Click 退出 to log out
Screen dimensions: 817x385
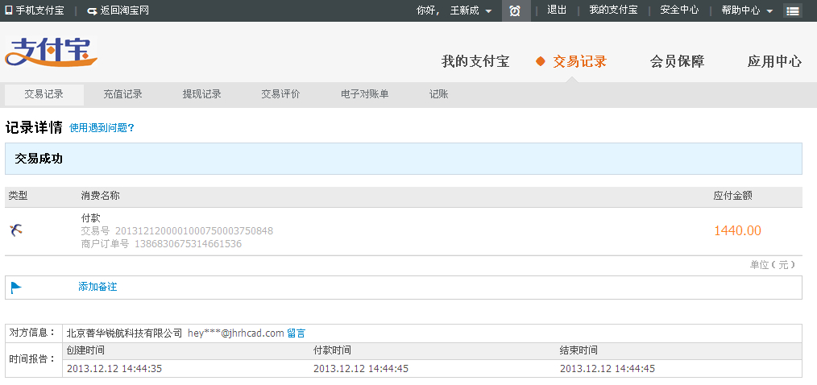point(557,10)
